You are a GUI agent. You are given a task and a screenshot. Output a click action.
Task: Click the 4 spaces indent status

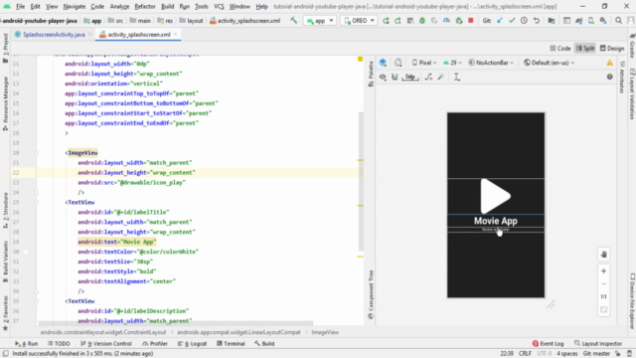[566, 354]
